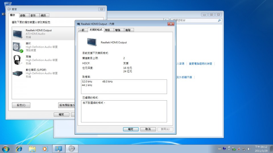This screenshot has height=153, width=273.
Task: Open the Start menu orb
Action: pyautogui.click(x=6, y=149)
